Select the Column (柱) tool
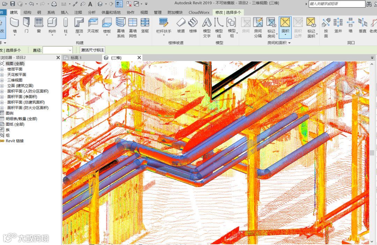This screenshot has width=377, height=245. (66, 26)
